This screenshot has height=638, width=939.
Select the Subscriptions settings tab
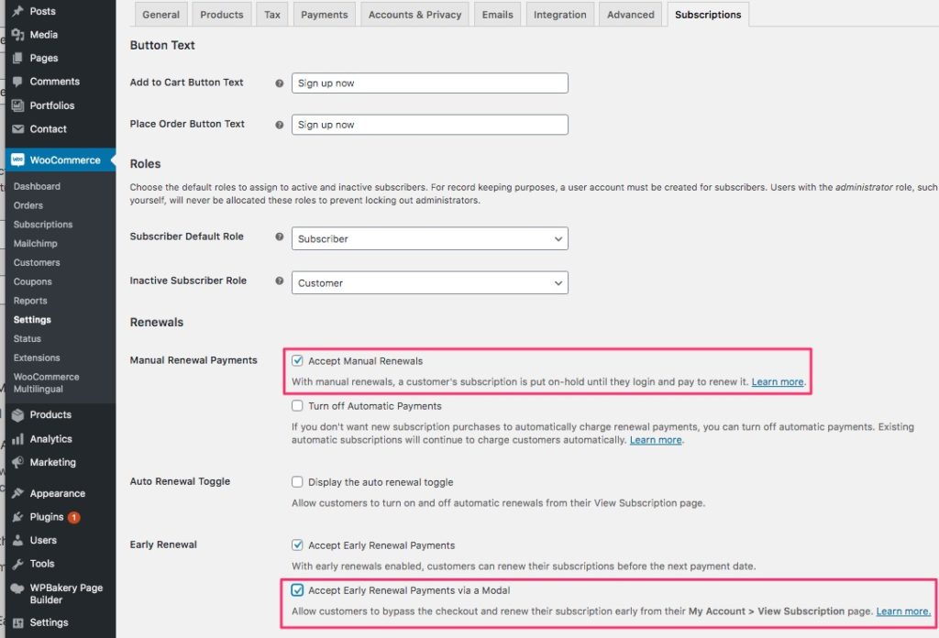tap(708, 15)
